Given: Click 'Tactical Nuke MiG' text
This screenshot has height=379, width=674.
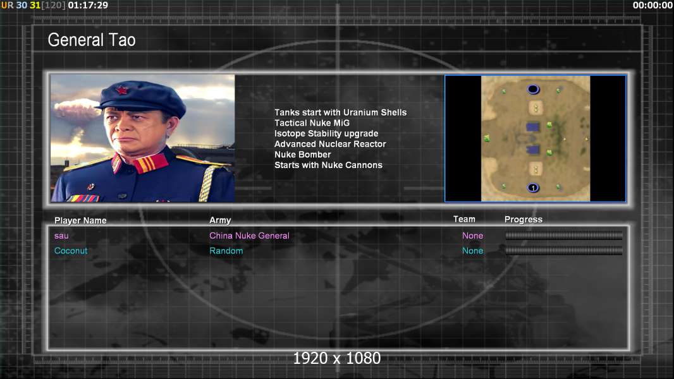Looking at the screenshot, I should point(312,123).
